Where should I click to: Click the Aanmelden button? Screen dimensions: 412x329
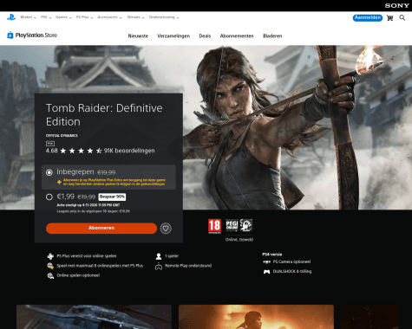[368, 18]
